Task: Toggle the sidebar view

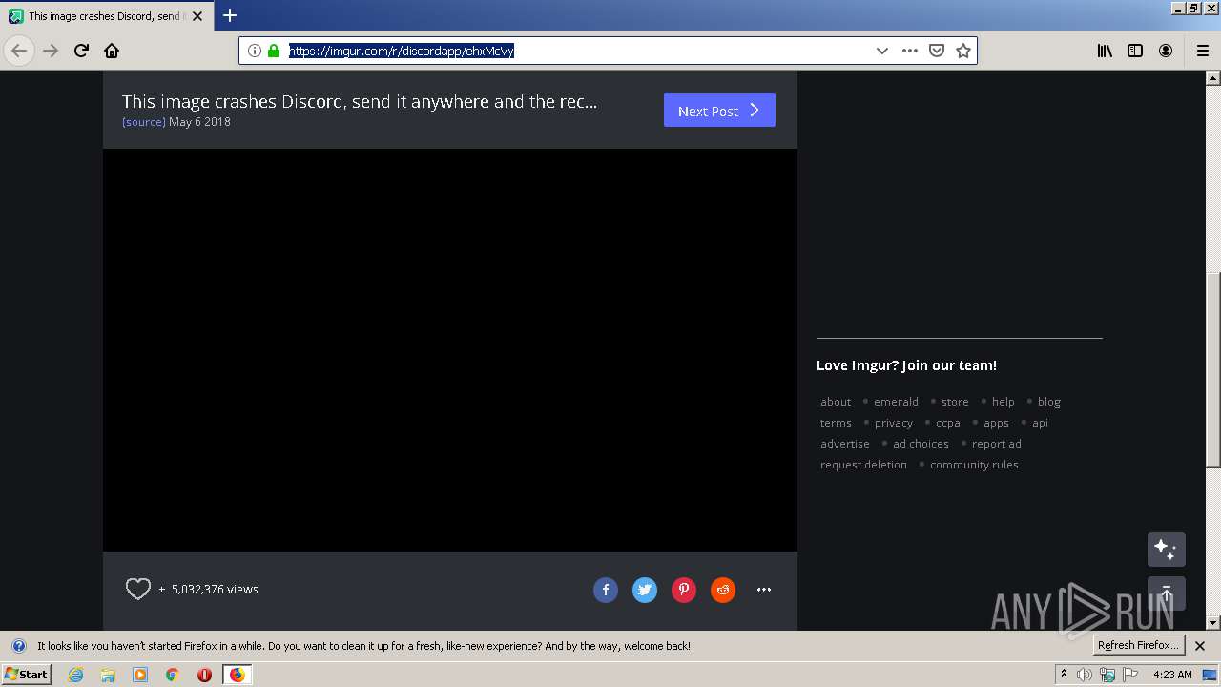Action: pos(1135,51)
